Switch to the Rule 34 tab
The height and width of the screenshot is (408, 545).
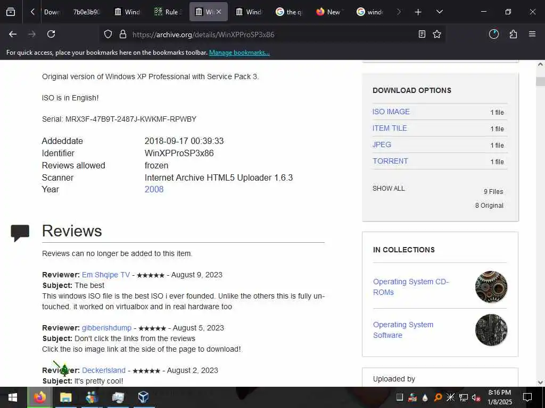pos(168,12)
